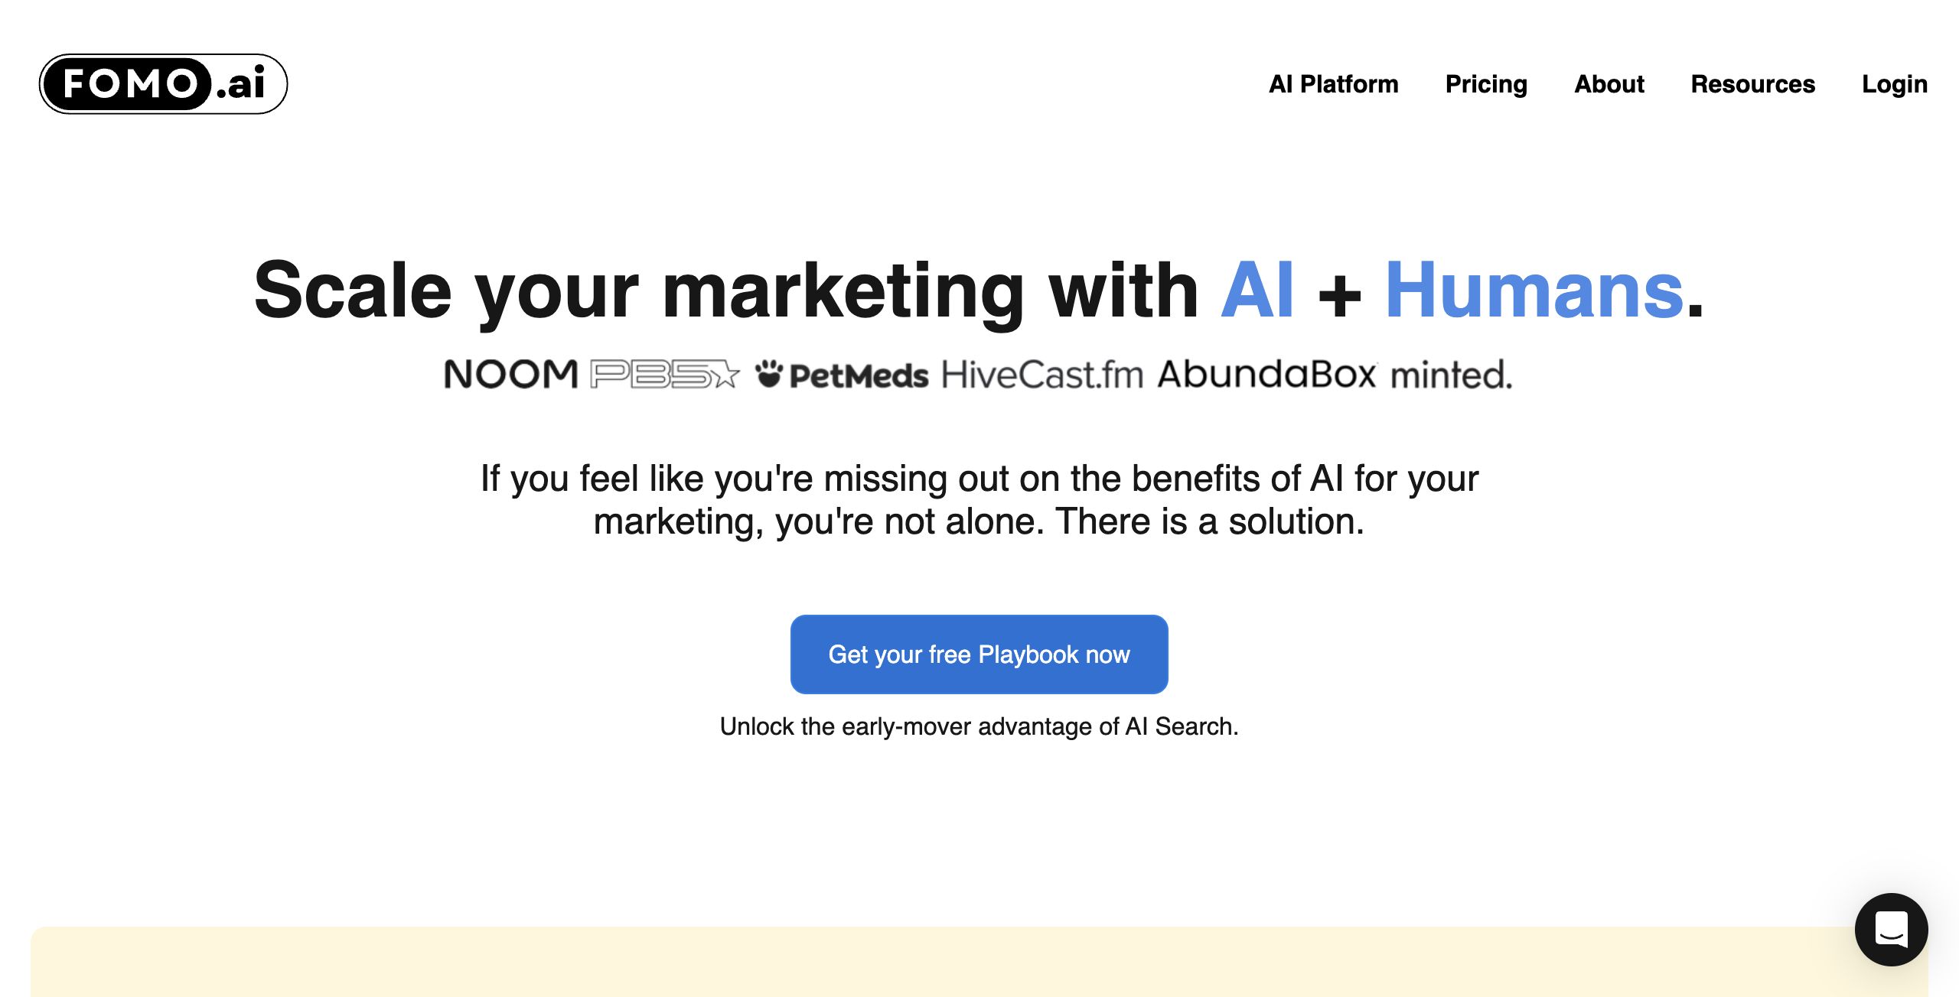
Task: Get your free Playbook now
Action: (x=979, y=654)
